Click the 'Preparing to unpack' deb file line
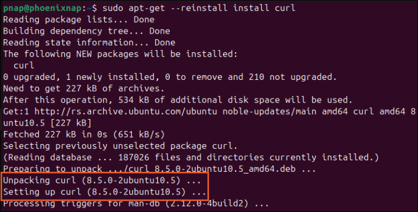Viewport: 418px width, 212px height. (x=159, y=169)
